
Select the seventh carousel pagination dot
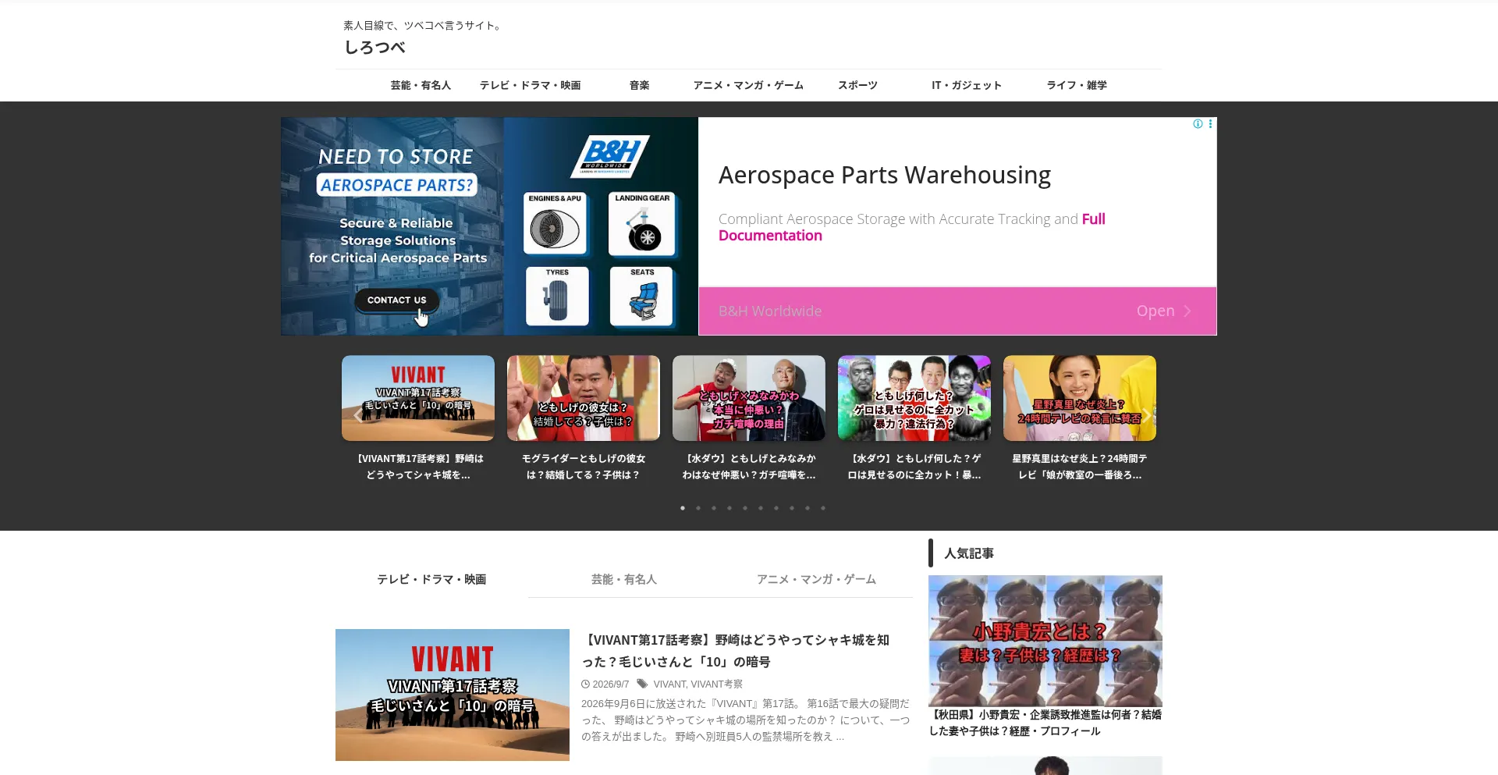coord(776,508)
